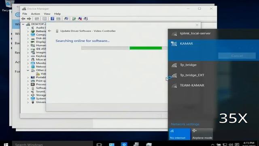
Task: Select the IDE ATA controllers item
Action: coord(41,49)
